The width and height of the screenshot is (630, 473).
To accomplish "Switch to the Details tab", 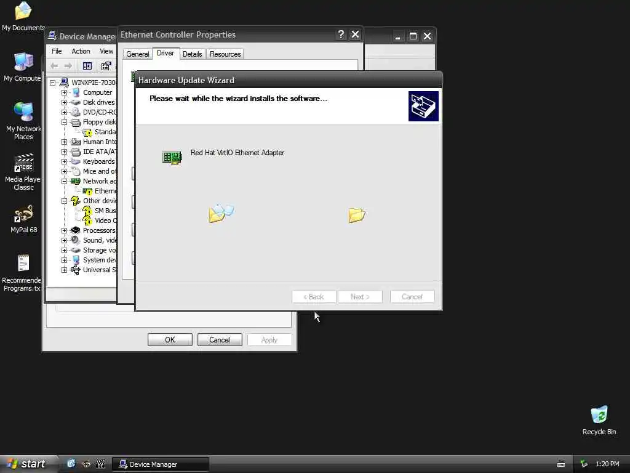I will 192,54.
